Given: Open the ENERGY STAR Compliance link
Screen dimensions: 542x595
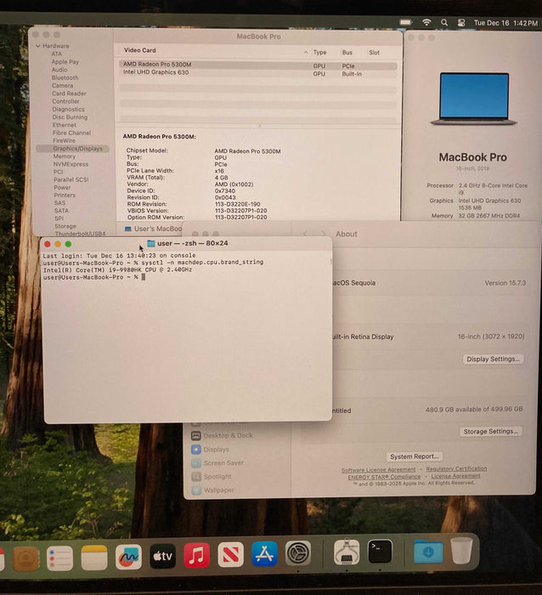Looking at the screenshot, I should click(384, 477).
